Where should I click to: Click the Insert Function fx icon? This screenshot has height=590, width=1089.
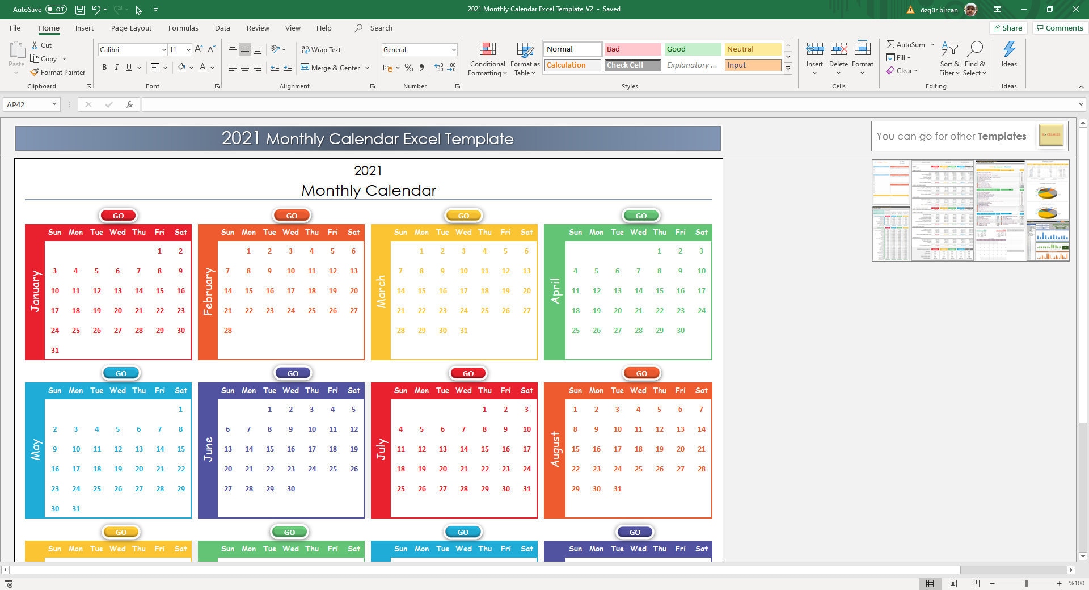(129, 104)
